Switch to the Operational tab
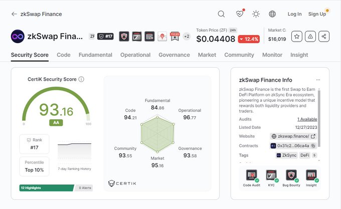This screenshot has height=209, width=341. pos(135,55)
